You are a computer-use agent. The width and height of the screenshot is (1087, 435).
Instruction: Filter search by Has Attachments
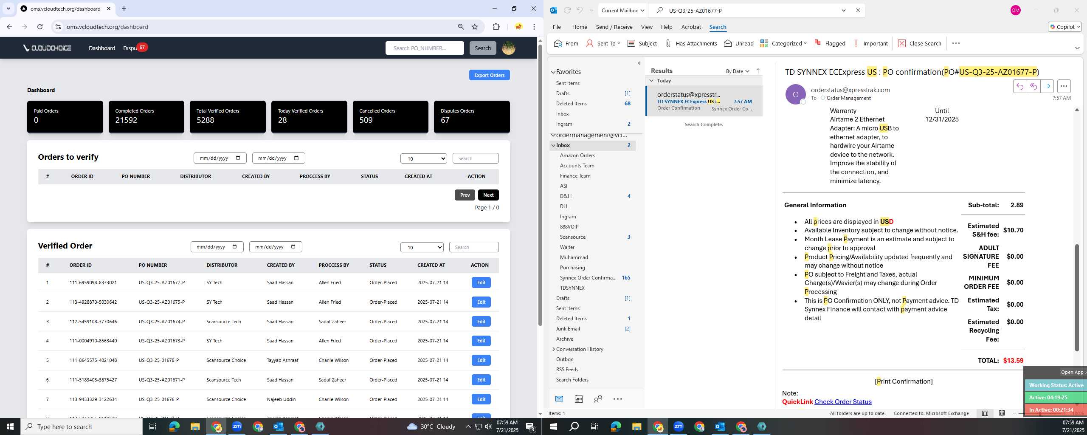(x=691, y=43)
